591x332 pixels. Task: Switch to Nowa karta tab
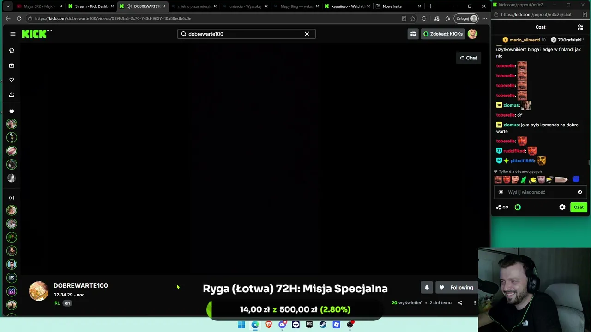click(398, 6)
